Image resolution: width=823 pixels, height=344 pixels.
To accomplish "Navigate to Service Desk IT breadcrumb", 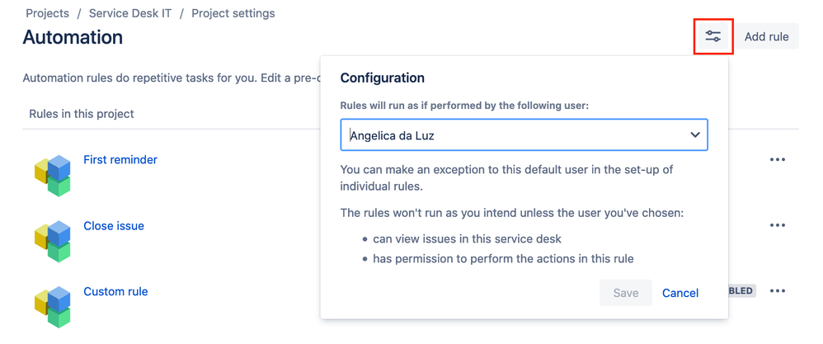I will pos(130,13).
